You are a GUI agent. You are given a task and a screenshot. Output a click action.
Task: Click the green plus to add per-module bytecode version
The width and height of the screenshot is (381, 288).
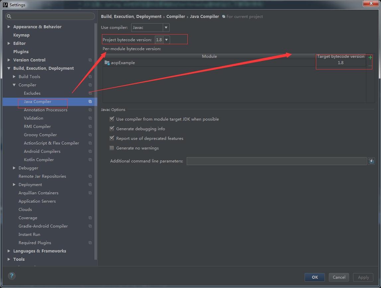[x=370, y=57]
